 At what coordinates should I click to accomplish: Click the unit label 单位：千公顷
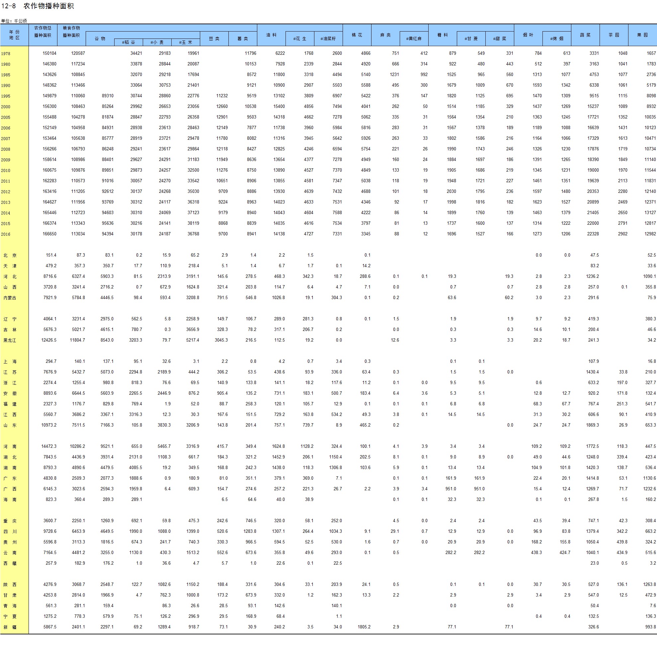coord(14,21)
